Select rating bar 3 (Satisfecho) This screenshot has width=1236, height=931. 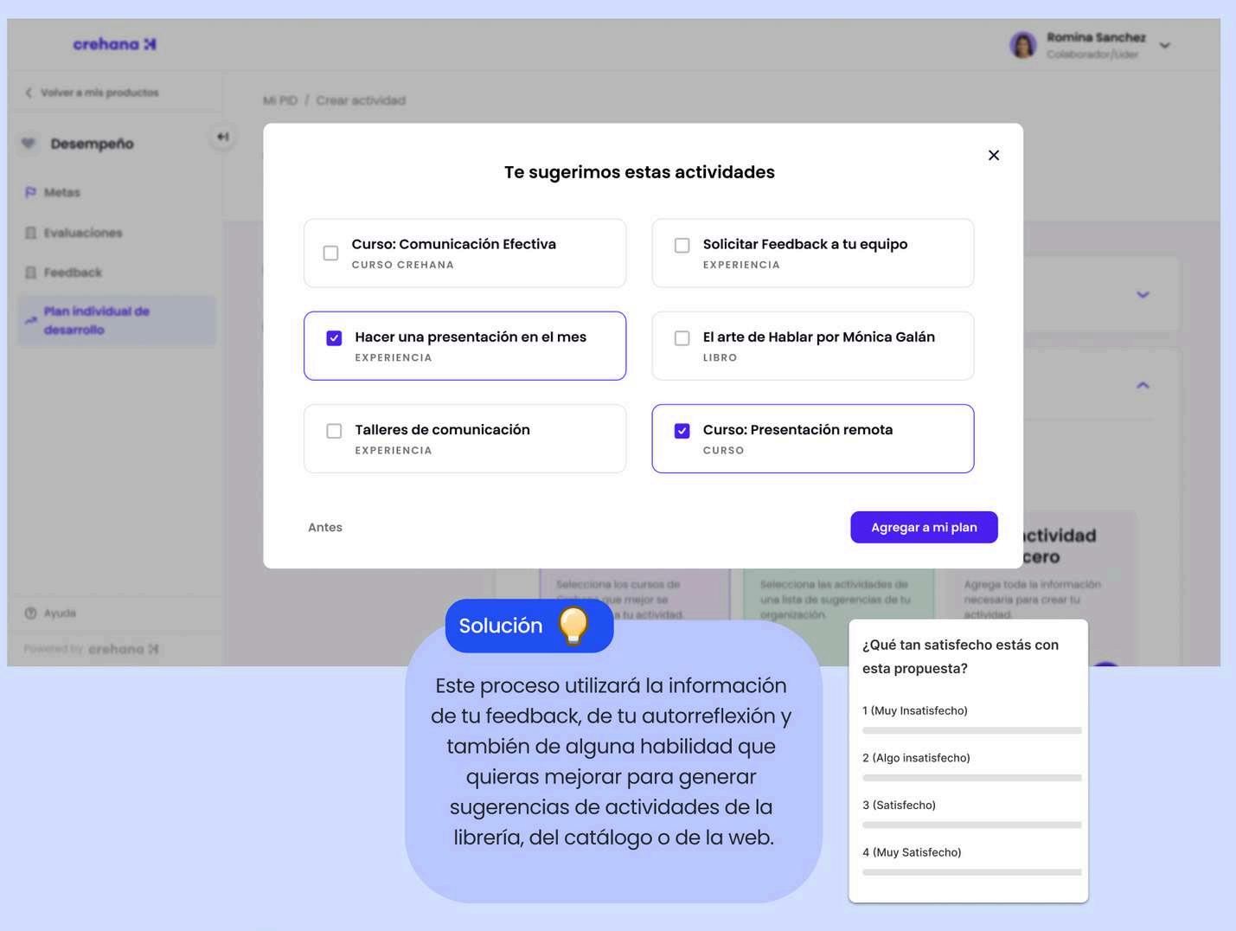point(971,825)
